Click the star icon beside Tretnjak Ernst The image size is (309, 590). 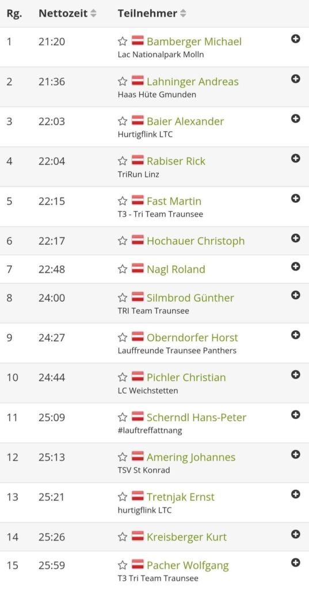pyautogui.click(x=123, y=497)
